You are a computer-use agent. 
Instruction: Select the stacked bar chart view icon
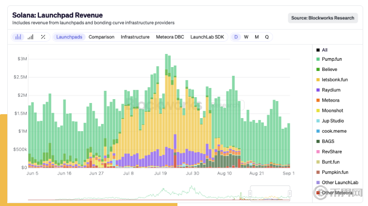(18, 37)
